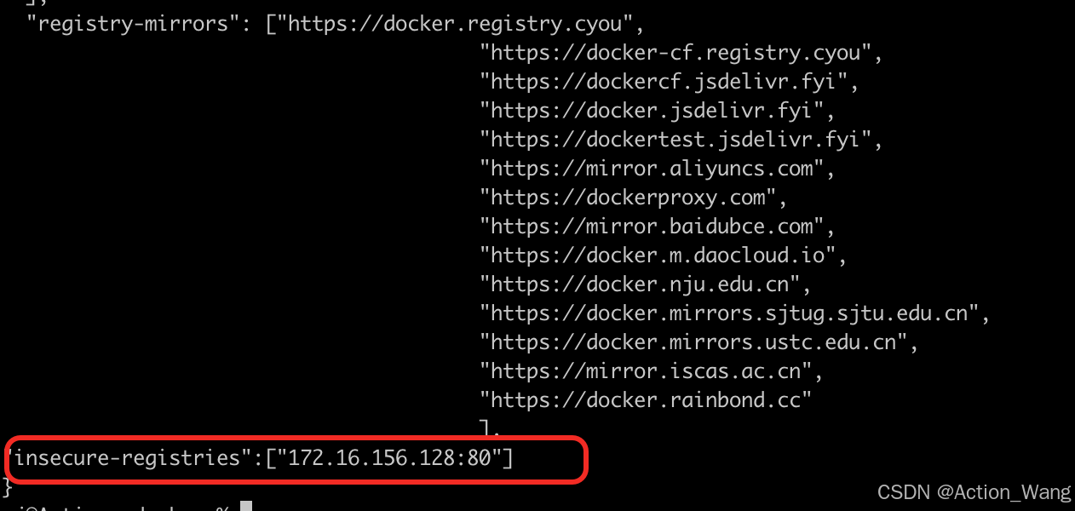The image size is (1075, 511).
Task: Select the dockertest.jsdelivr.fyi URL
Action: 675,140
